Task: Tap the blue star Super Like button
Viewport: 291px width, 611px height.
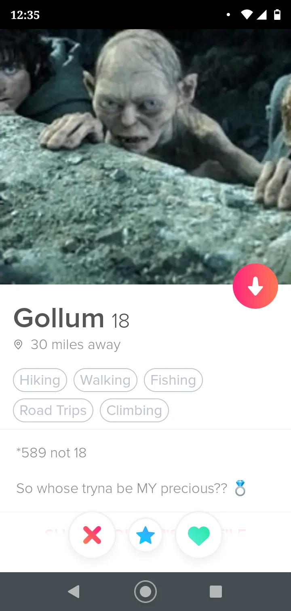Action: pyautogui.click(x=145, y=535)
